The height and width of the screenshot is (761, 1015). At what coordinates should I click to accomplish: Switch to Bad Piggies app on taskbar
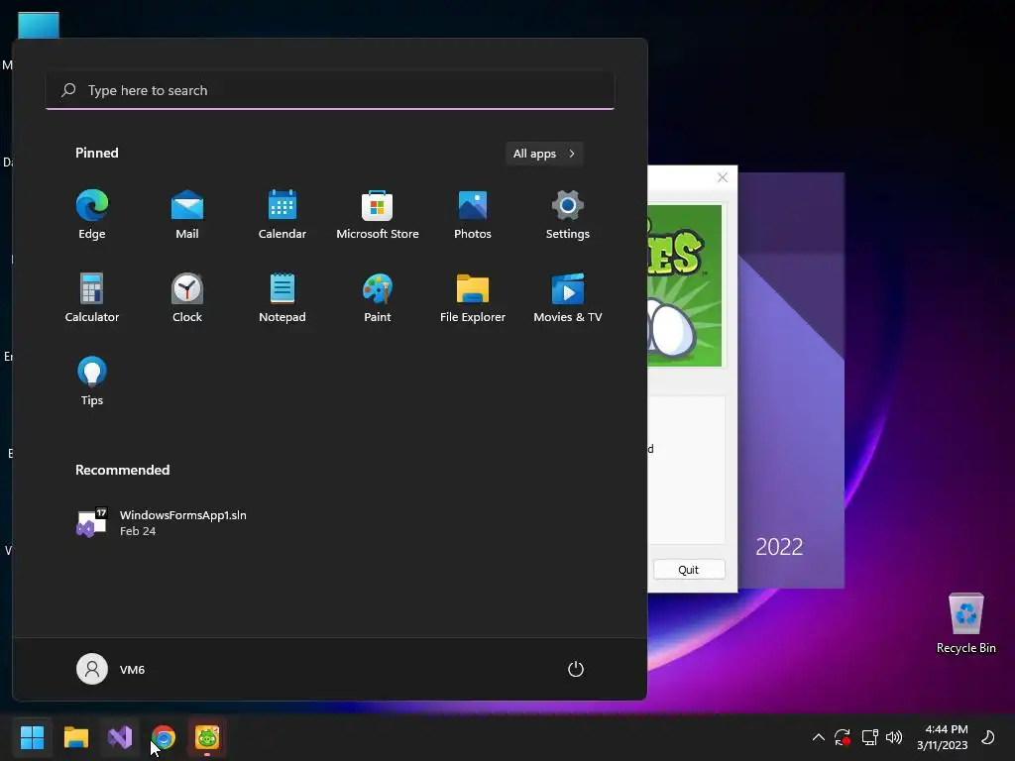point(207,737)
